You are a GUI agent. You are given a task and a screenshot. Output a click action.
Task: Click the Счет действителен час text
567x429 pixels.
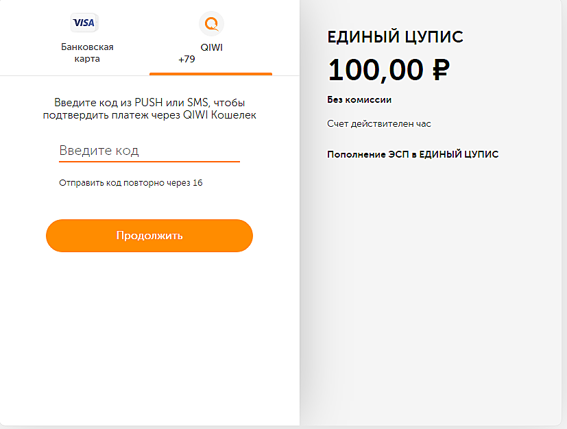coord(379,124)
